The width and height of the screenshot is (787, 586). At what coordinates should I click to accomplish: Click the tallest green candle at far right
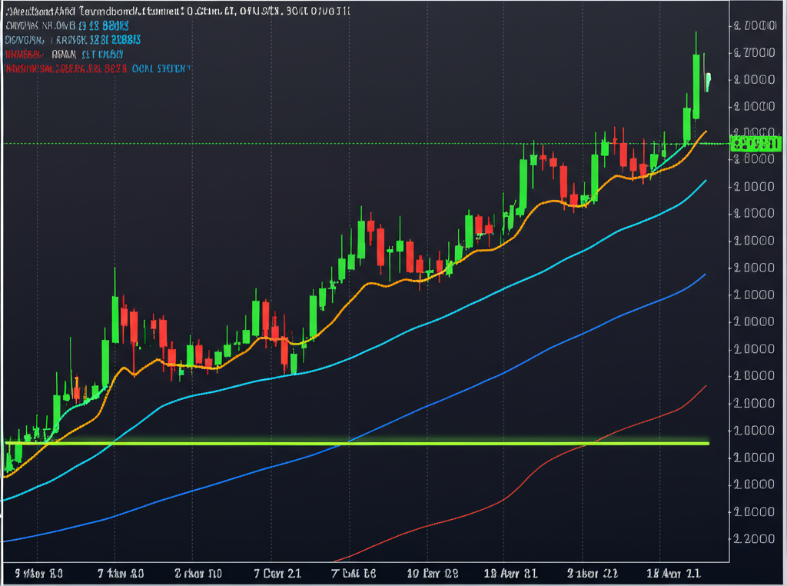coord(696,86)
